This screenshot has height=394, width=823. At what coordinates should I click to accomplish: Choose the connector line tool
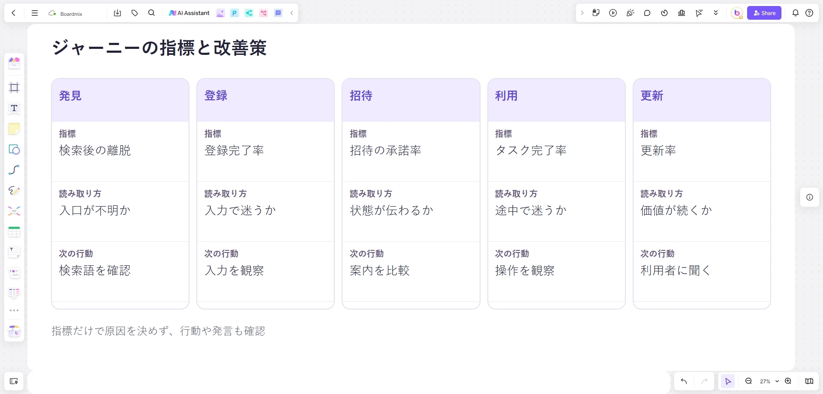click(x=14, y=170)
